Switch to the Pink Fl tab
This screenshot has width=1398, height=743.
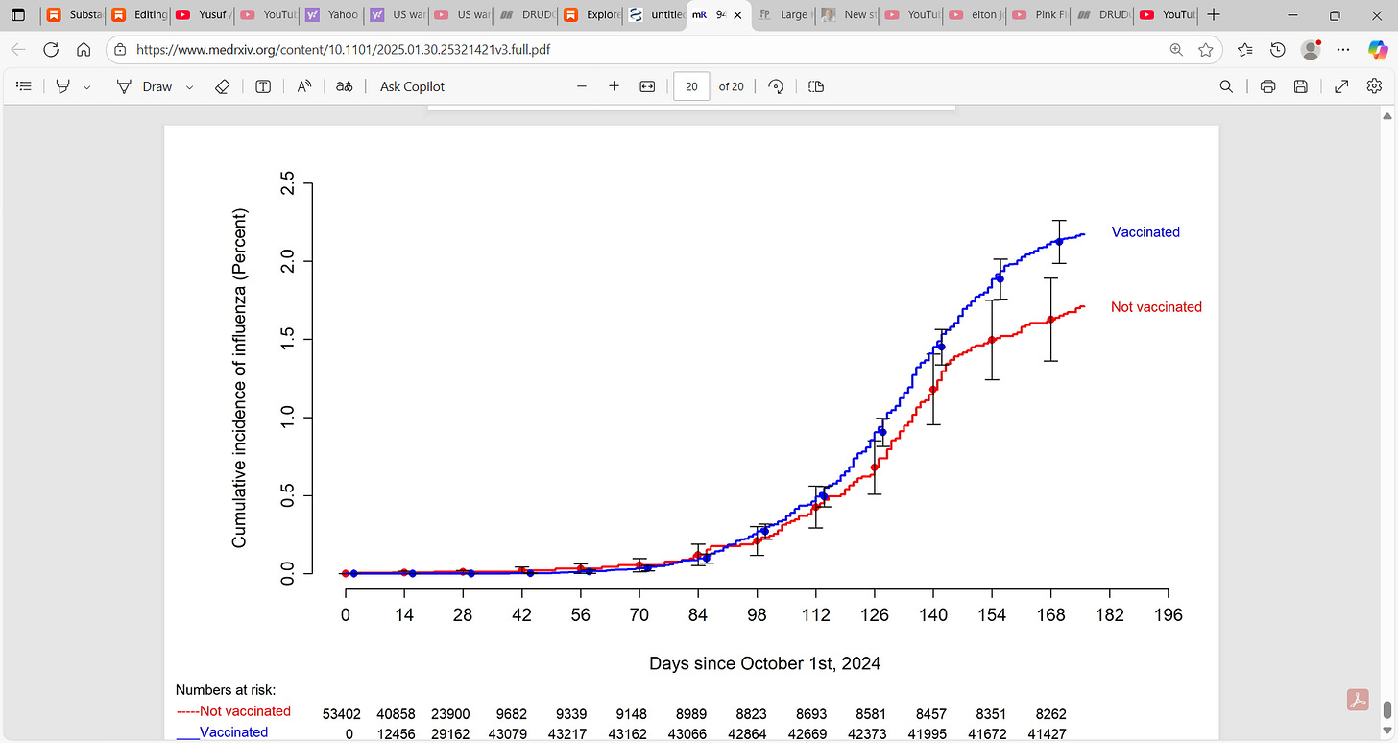pyautogui.click(x=1040, y=15)
